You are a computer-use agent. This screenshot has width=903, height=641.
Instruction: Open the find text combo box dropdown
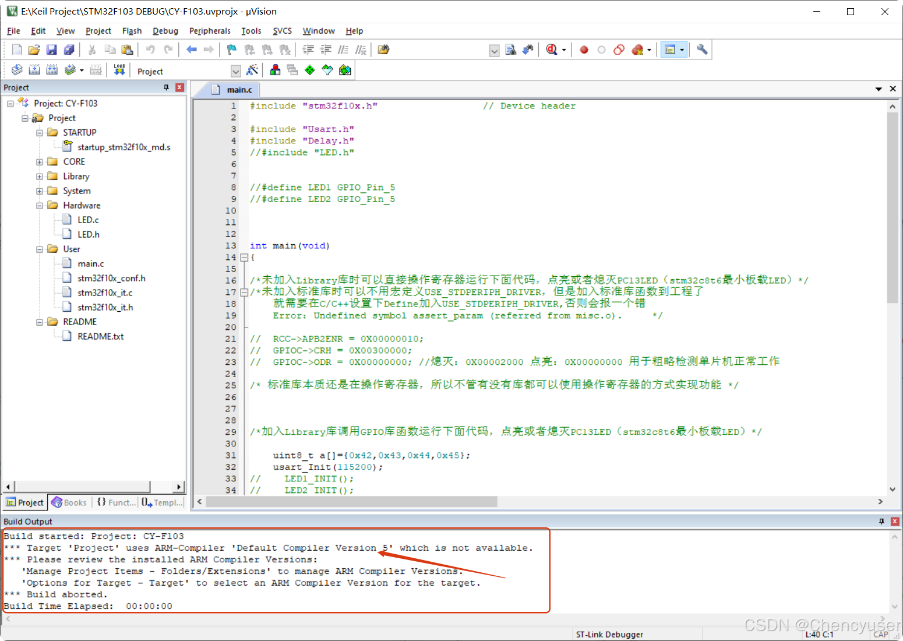tap(494, 51)
